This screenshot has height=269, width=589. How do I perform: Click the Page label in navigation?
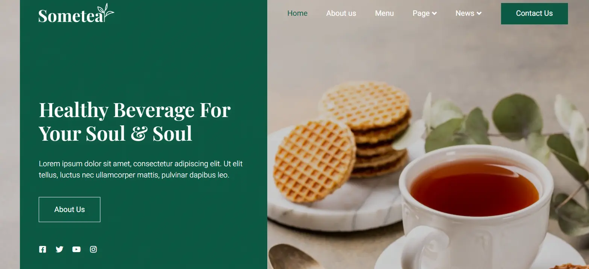(x=421, y=13)
